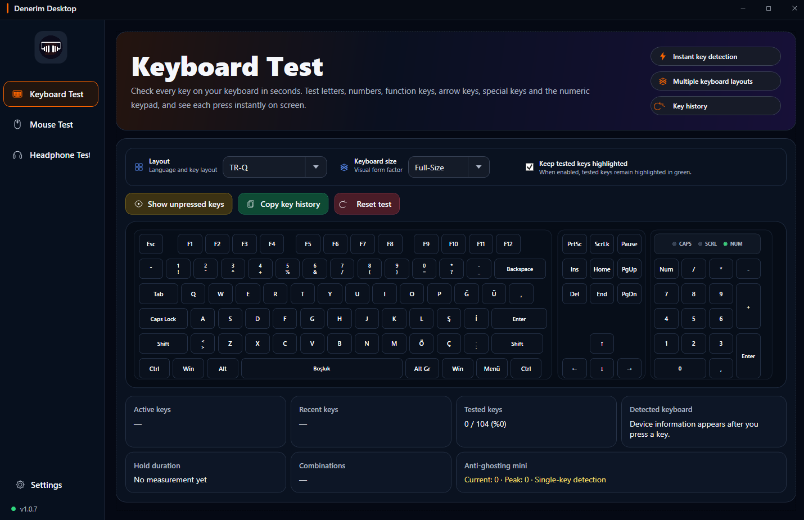Open Headphone Test page

[51, 155]
